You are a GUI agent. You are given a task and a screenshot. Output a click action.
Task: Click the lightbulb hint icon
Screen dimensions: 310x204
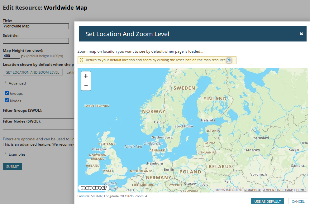tap(81, 60)
